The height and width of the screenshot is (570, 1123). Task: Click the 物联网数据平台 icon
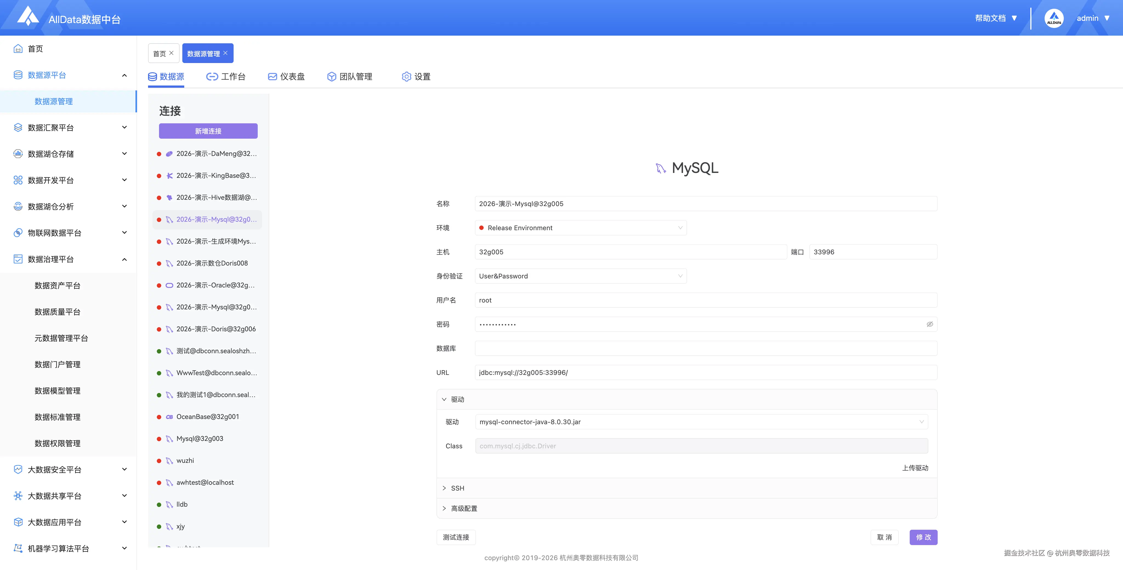click(x=18, y=232)
